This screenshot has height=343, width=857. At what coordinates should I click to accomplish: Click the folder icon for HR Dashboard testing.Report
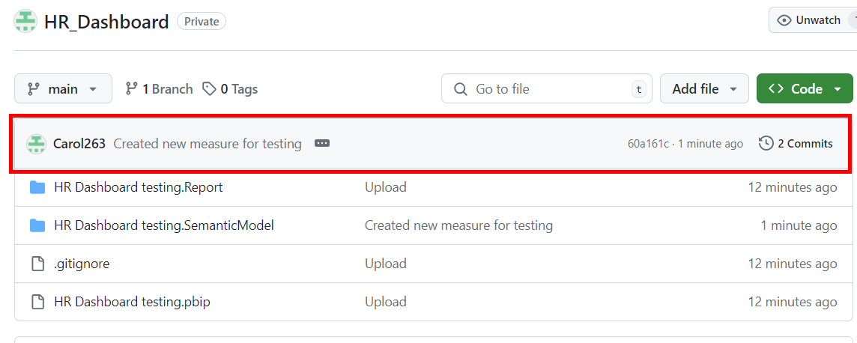tap(37, 187)
